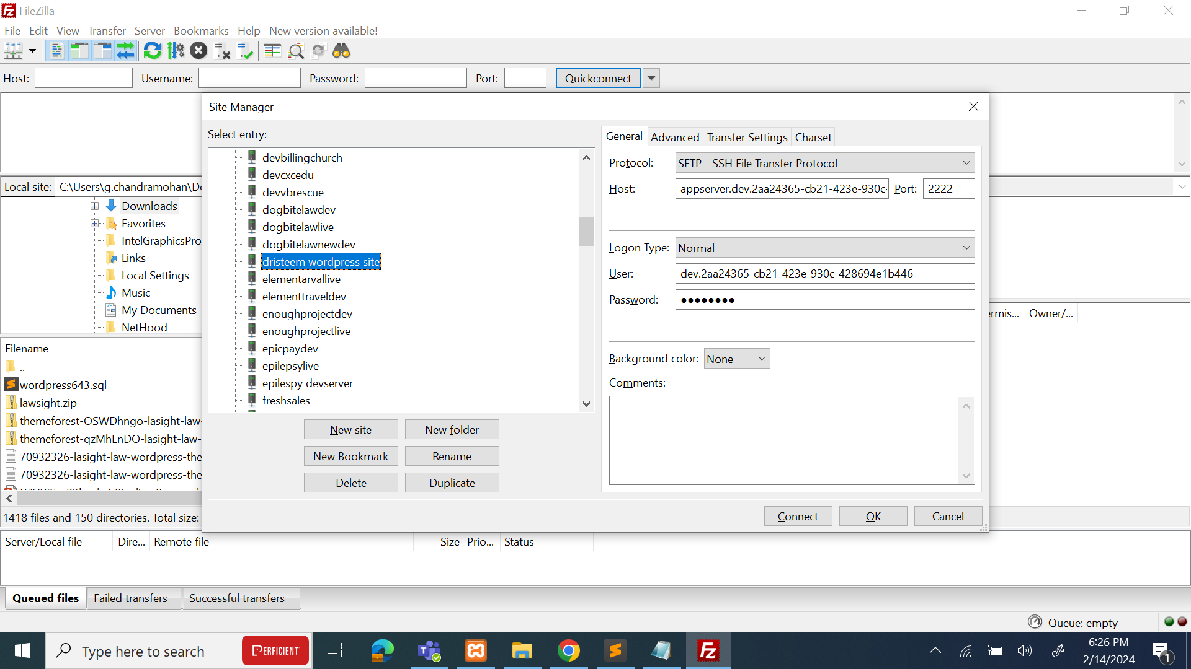The image size is (1191, 669).
Task: Open Microsoft Teams from taskbar
Action: (429, 650)
